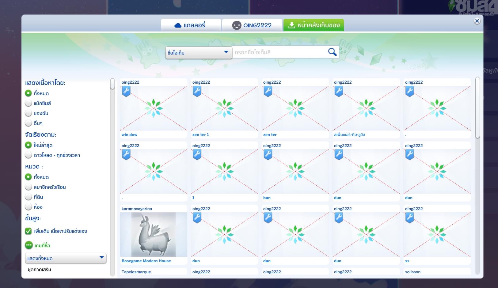Click the 'win dow' item name
The height and width of the screenshot is (288, 498).
pos(129,135)
